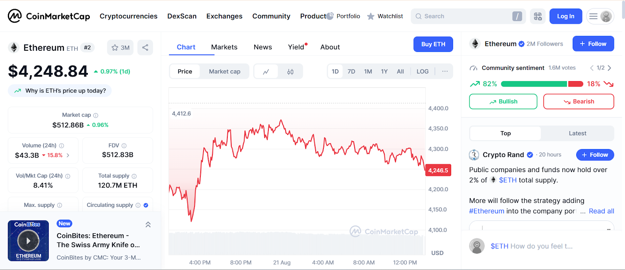Go to next sentiment page arrow

click(x=609, y=68)
